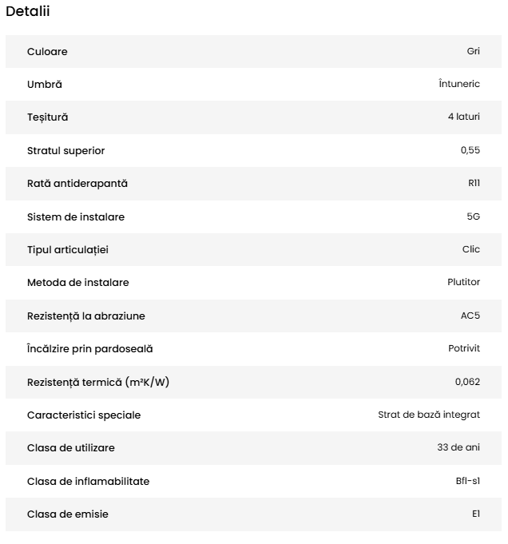Click the Teșitură row label
This screenshot has width=508, height=544.
click(x=47, y=117)
